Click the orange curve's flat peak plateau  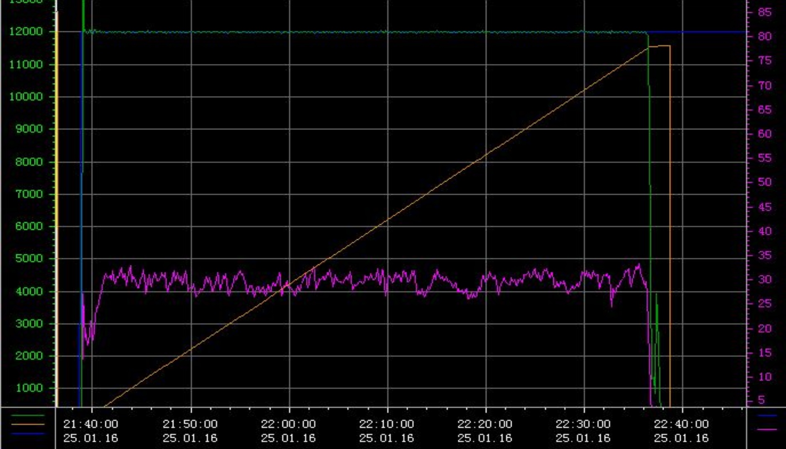point(660,46)
